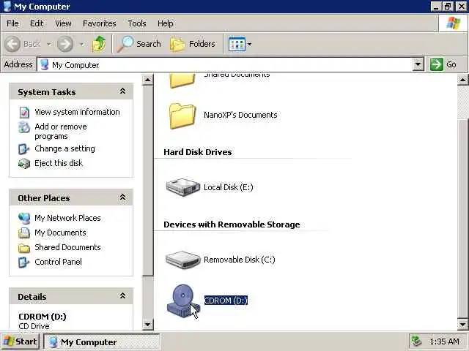Viewport: 469px width, 351px height.
Task: Click the main pane scroll up arrow
Action: click(462, 80)
